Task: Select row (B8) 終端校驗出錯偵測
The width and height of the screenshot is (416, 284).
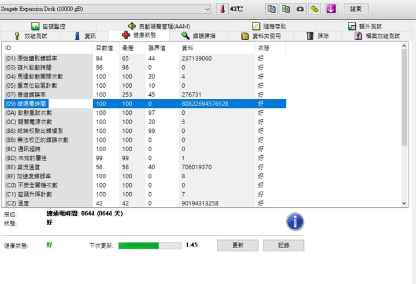Action: tap(145, 130)
